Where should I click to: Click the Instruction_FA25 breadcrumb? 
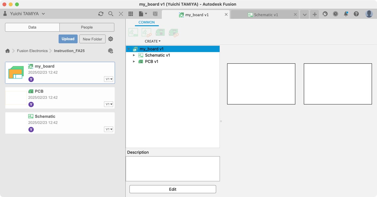69,51
